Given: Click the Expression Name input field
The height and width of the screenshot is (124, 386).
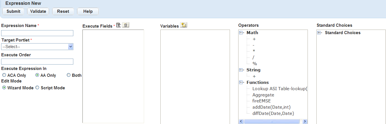Looking at the screenshot, I should point(37,33).
